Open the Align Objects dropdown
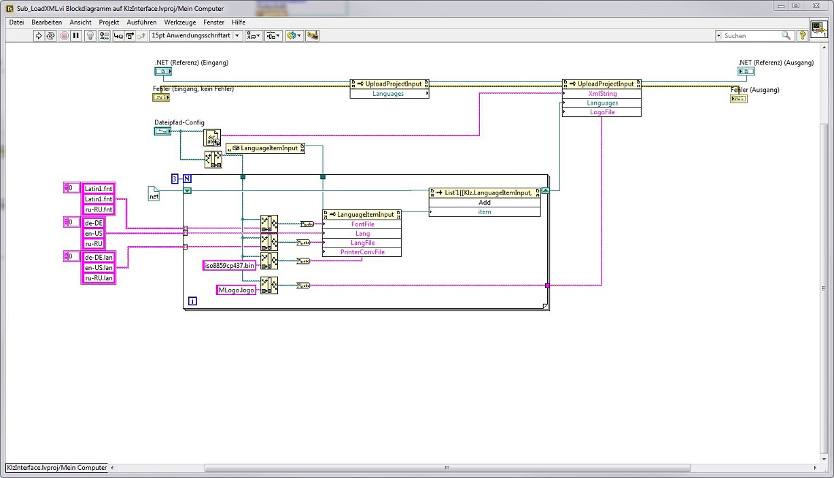 click(254, 35)
